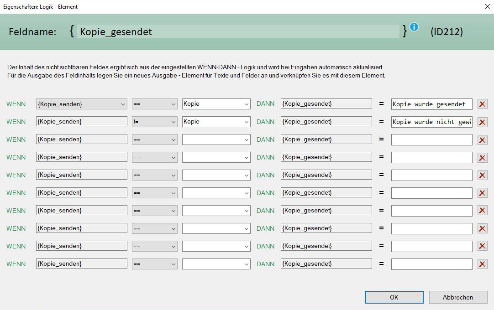
Task: Click the OK button
Action: [x=394, y=297]
